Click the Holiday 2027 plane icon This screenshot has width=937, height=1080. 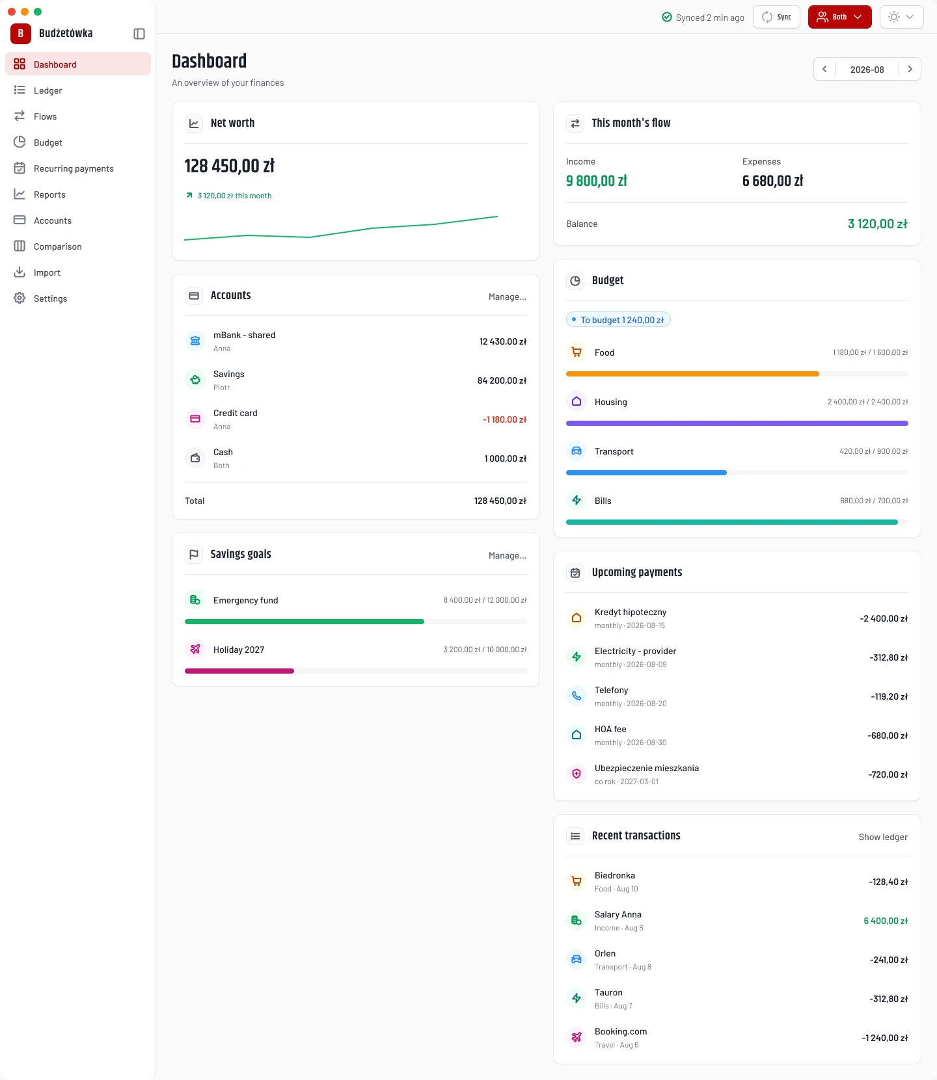[x=195, y=650]
